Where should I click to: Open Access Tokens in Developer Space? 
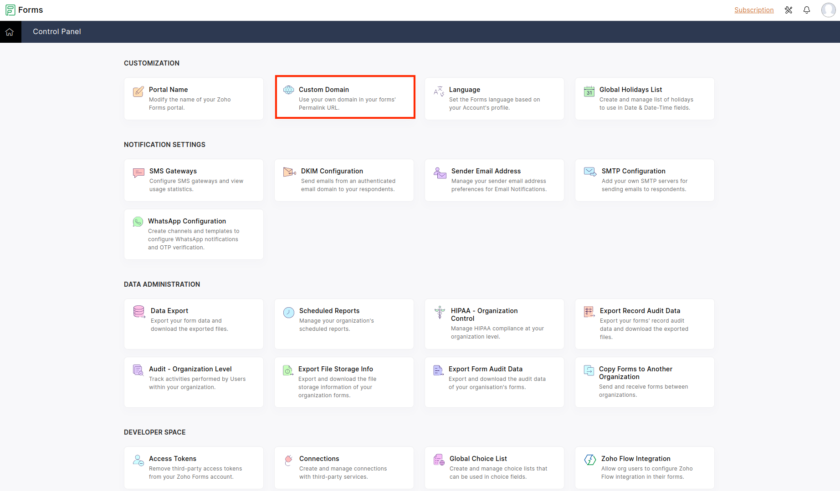pyautogui.click(x=194, y=467)
